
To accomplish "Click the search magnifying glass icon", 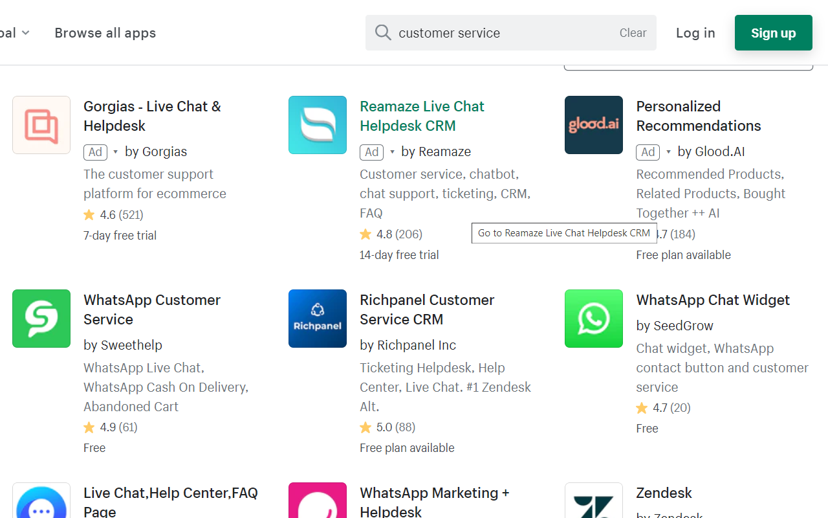I will pos(383,32).
